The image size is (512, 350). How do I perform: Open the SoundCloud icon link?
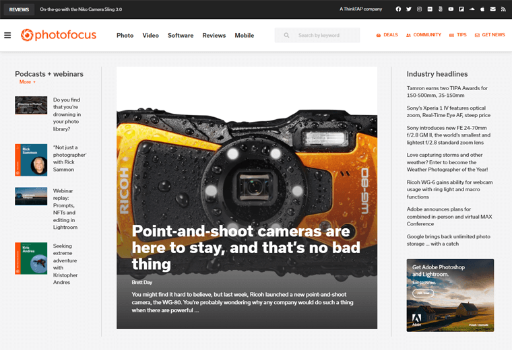[x=472, y=9]
